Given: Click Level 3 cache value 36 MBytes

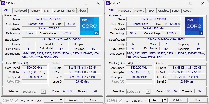Looking at the screenshot, I should [x=187, y=81].
